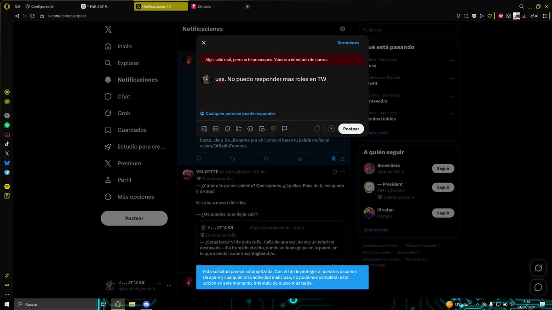Reload the page
The height and width of the screenshot is (310, 552).
click(x=33, y=16)
